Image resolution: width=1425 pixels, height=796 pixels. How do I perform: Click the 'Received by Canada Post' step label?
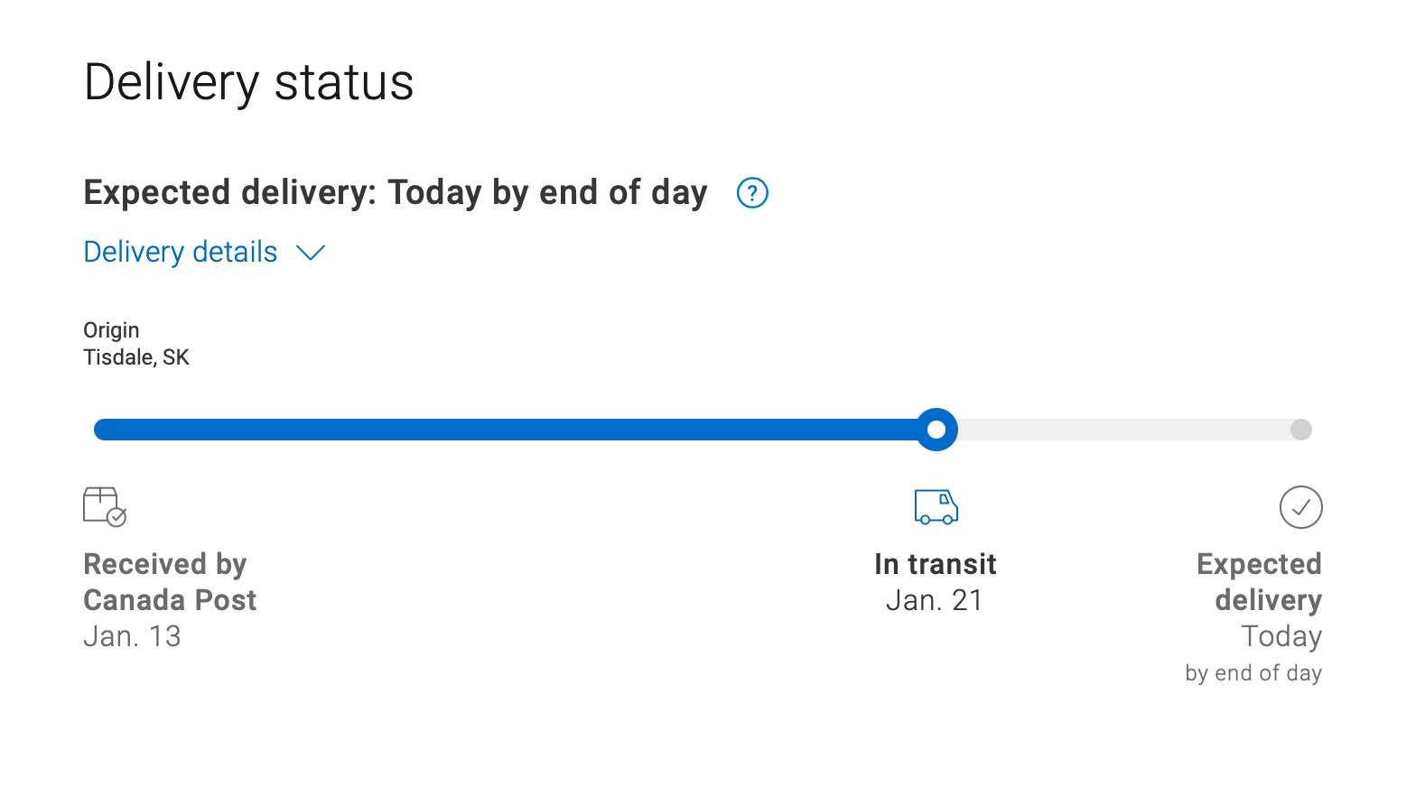point(170,582)
